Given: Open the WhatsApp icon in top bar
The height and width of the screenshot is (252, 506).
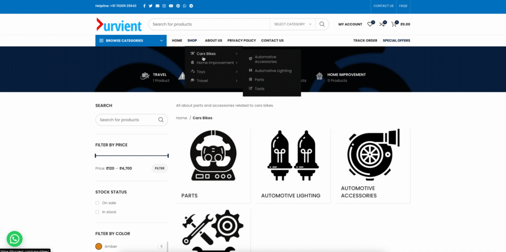Looking at the screenshot, I should tap(185, 6).
